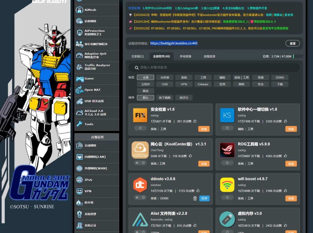Filter by the 签到 tag
This screenshot has width=313, height=233.
tap(222, 84)
